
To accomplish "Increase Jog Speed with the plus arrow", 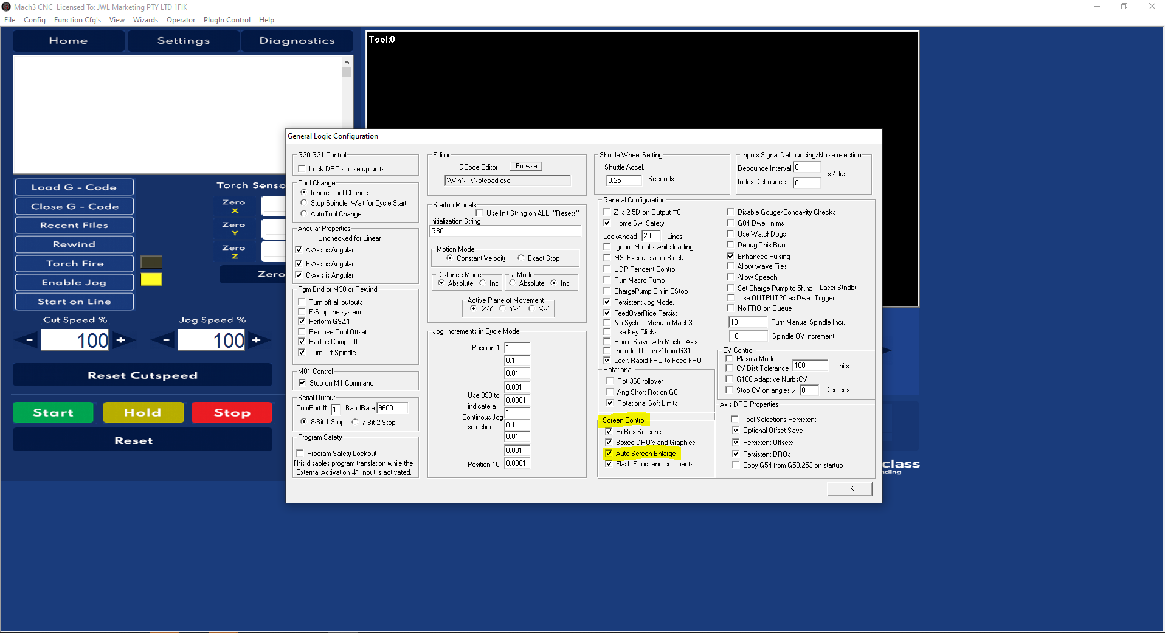I will coord(257,340).
